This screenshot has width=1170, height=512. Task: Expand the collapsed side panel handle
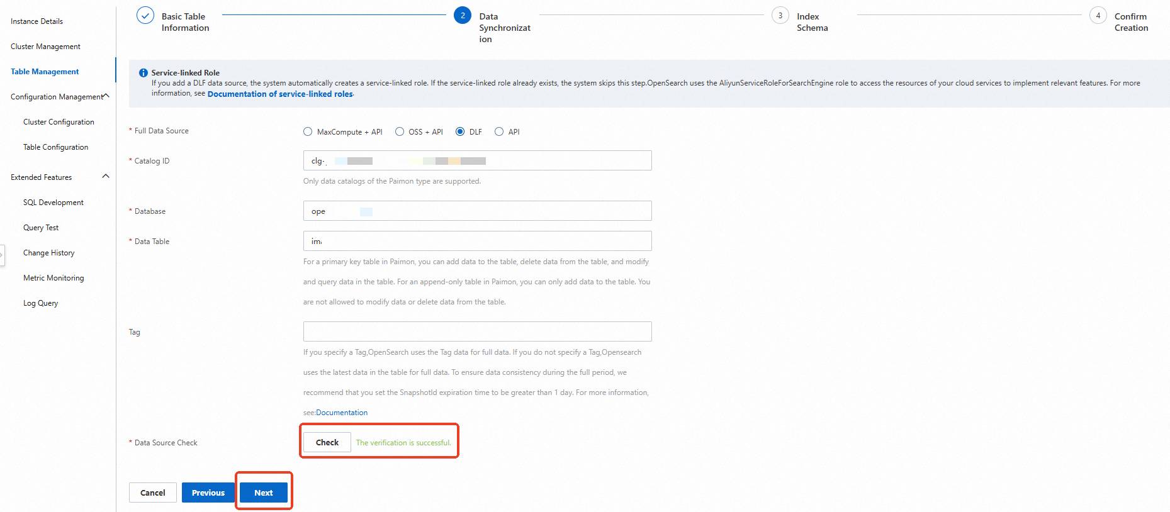pyautogui.click(x=2, y=255)
